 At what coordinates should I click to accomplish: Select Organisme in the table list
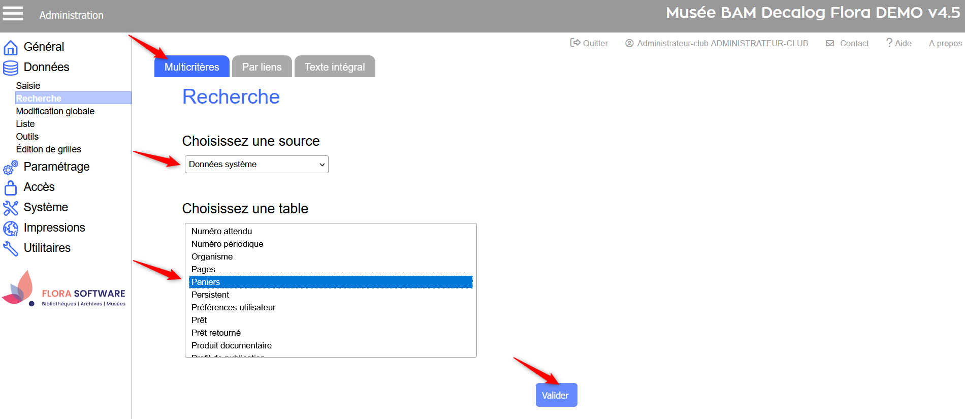point(212,256)
